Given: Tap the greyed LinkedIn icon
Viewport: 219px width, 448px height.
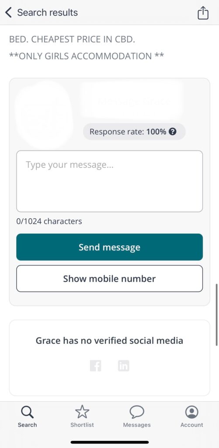Looking at the screenshot, I should pyautogui.click(x=123, y=365).
